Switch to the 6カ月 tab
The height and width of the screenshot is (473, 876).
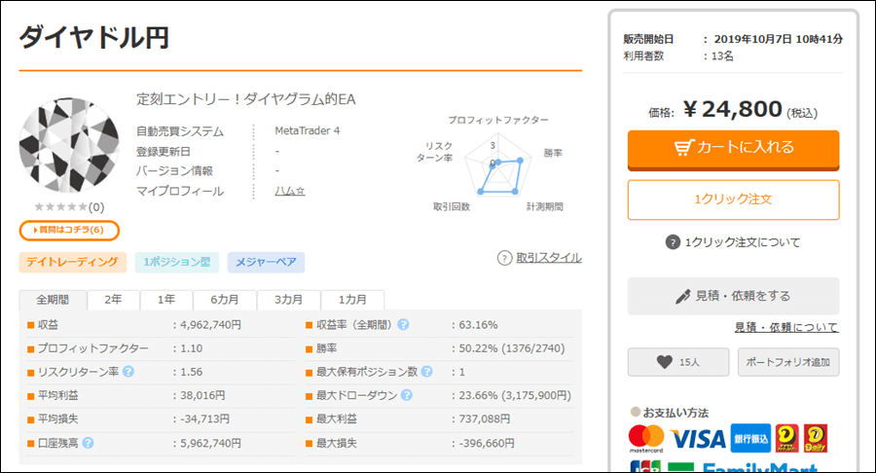pyautogui.click(x=225, y=300)
